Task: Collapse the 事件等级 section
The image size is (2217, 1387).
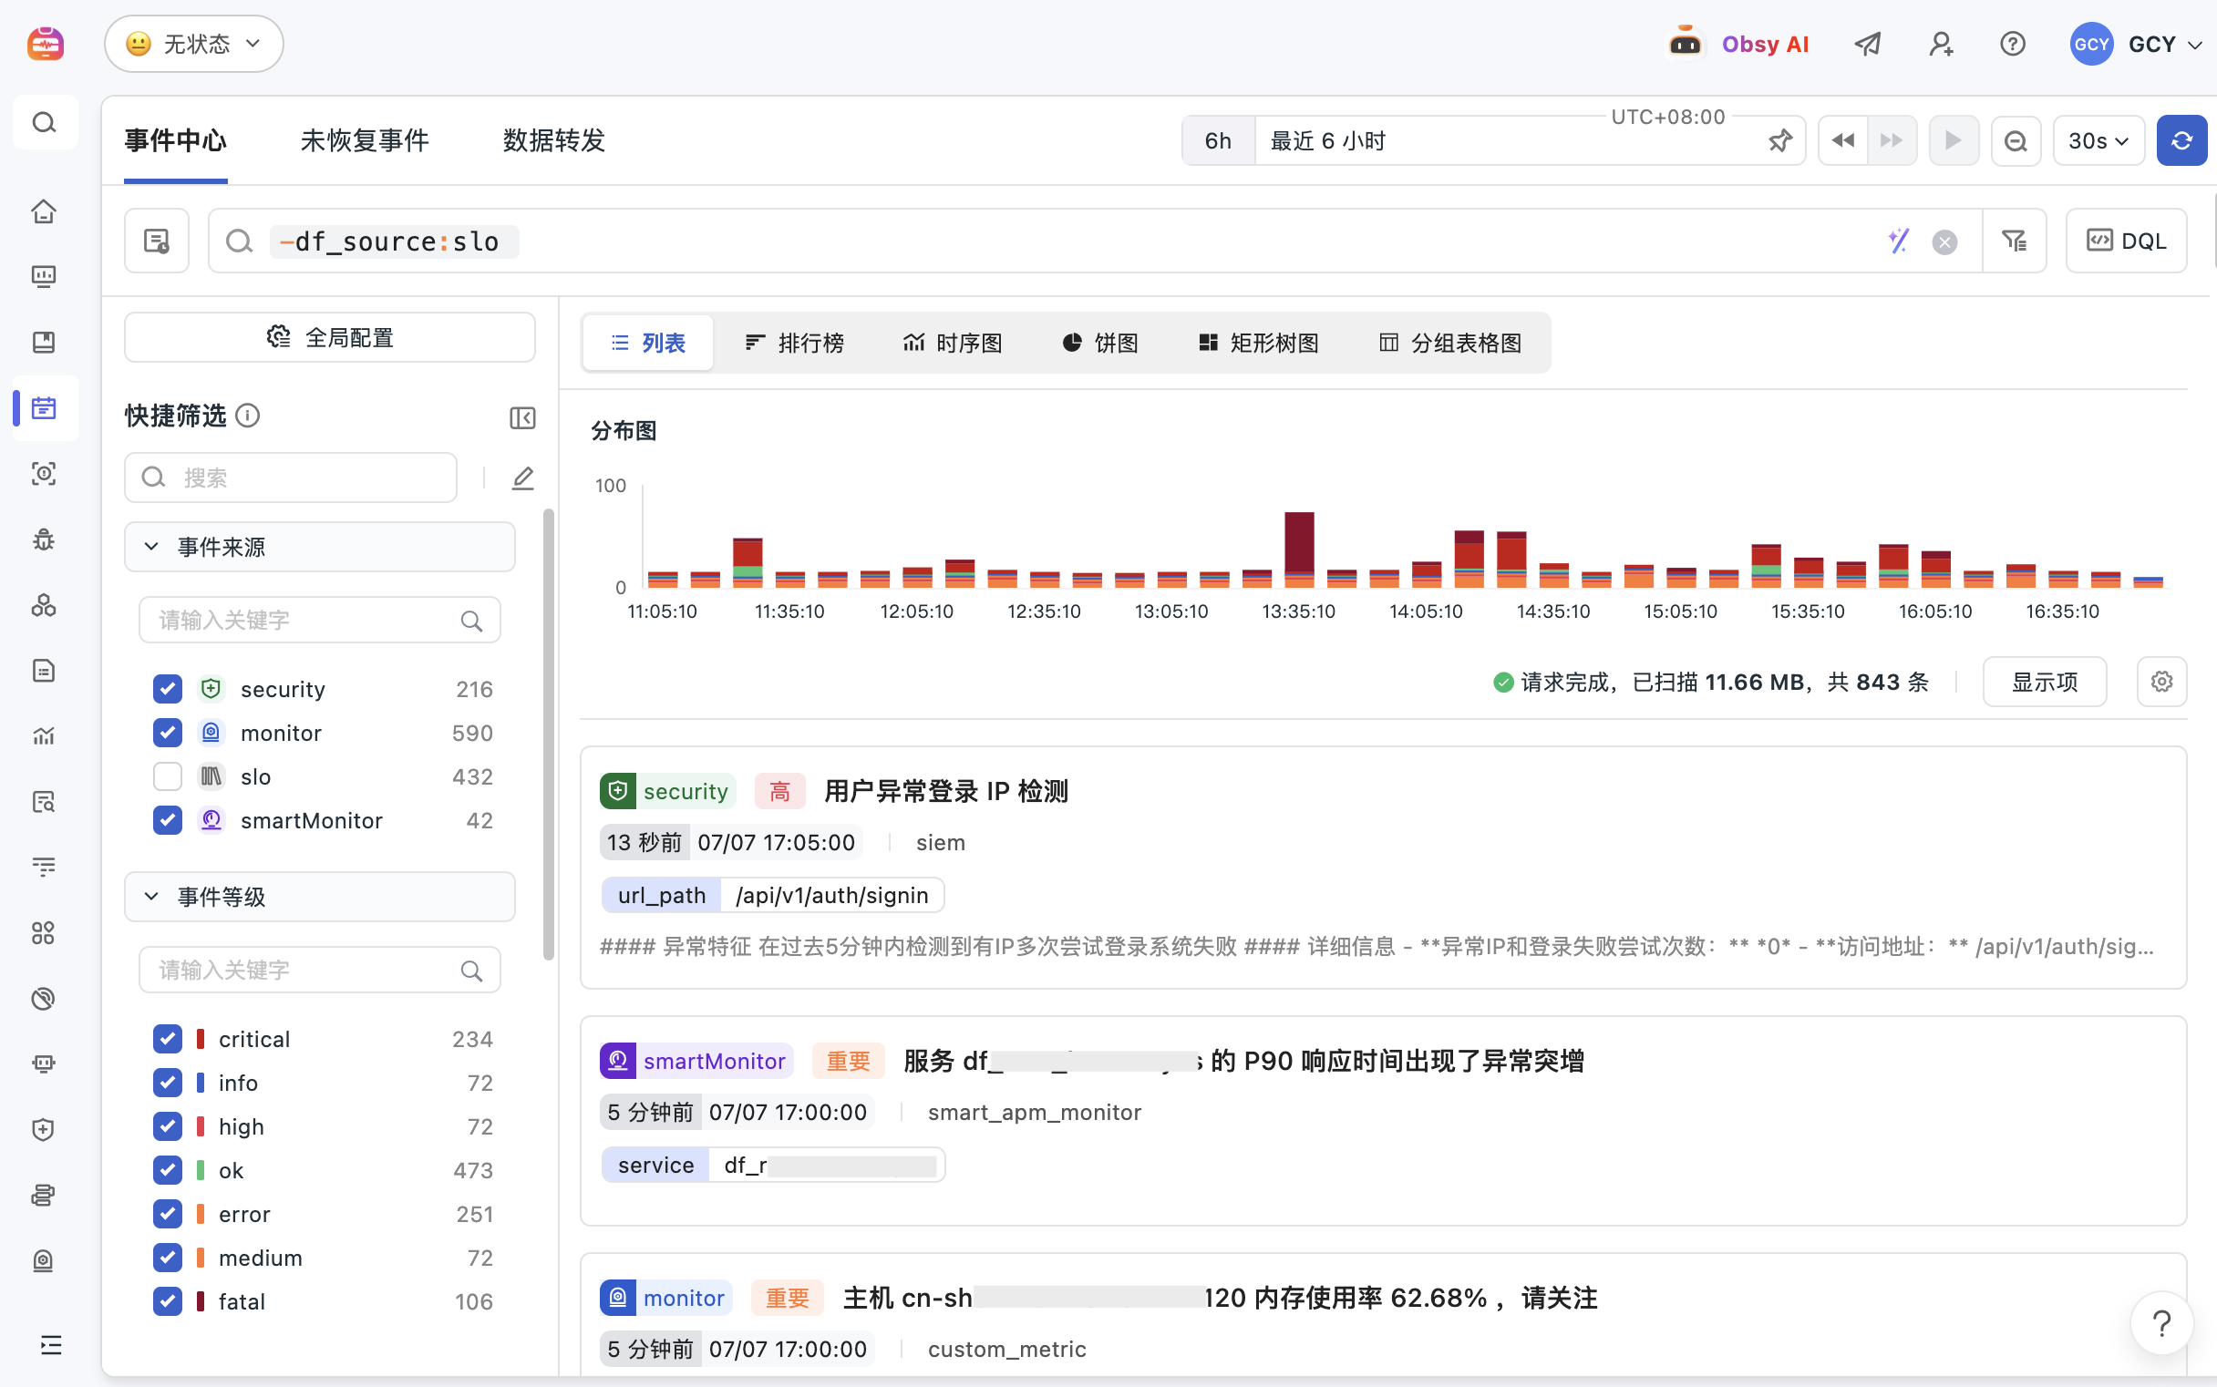Action: (319, 896)
